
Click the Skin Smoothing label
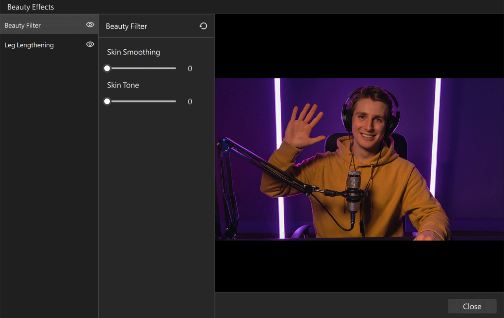point(133,52)
